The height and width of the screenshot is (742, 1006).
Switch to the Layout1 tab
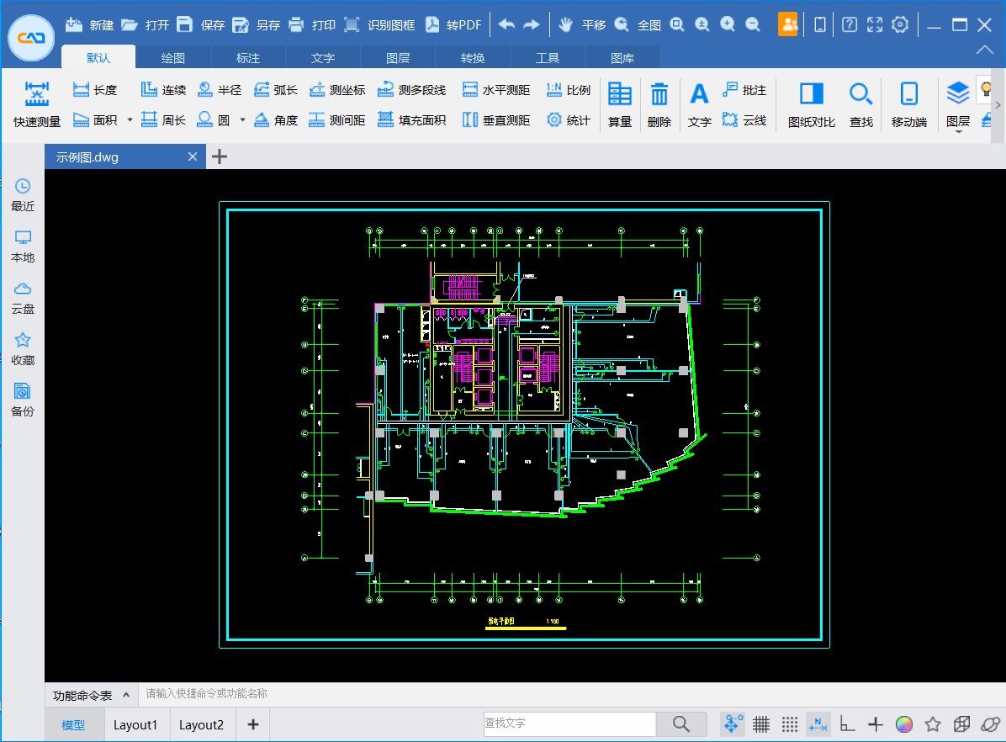pyautogui.click(x=135, y=724)
